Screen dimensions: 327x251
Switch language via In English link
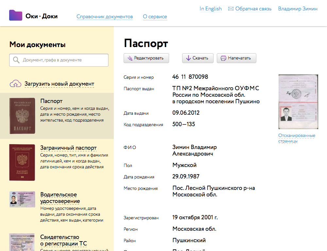point(211,9)
